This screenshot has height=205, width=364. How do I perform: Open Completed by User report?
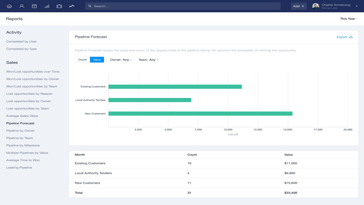[21, 41]
